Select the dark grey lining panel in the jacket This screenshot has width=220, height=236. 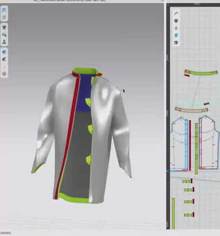coord(78,152)
